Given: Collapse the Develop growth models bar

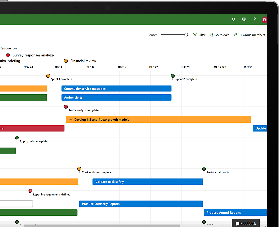Looking at the screenshot, I should click(71, 120).
